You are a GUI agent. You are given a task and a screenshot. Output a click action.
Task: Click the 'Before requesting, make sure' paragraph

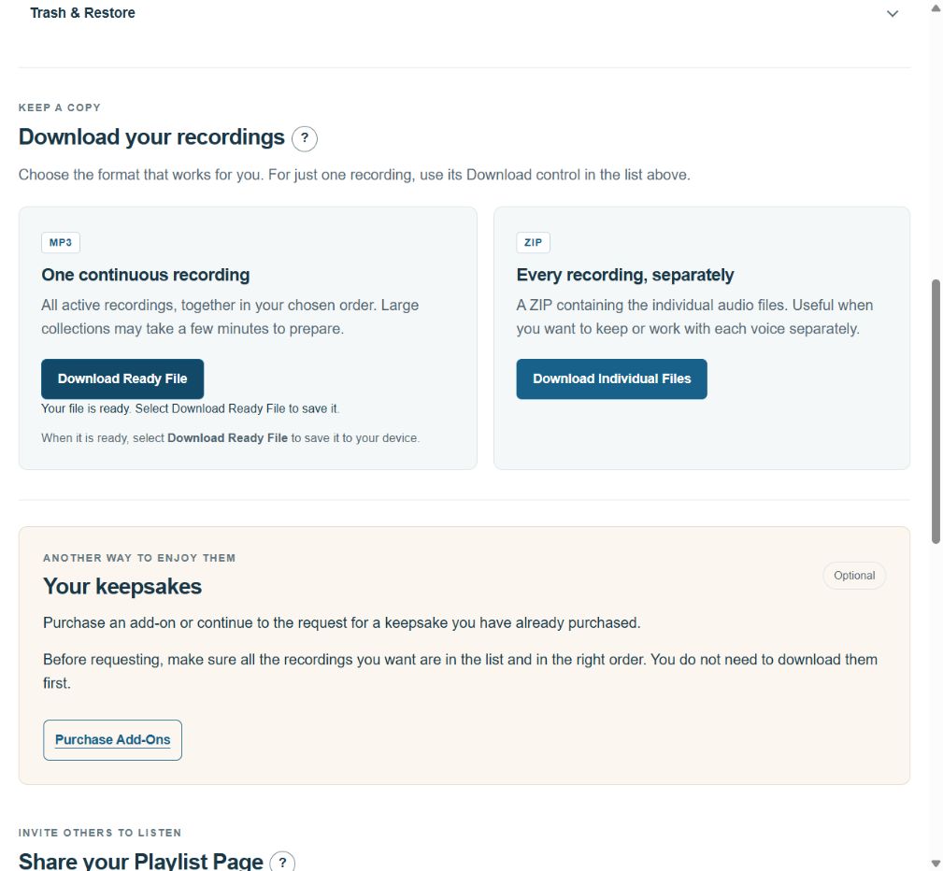coord(460,671)
